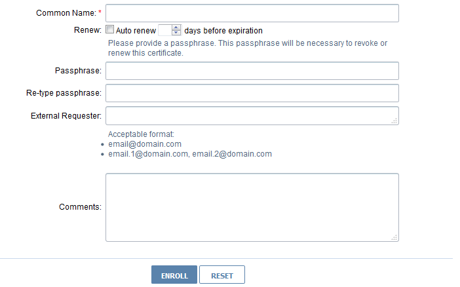The width and height of the screenshot is (460, 287).
Task: Click the "days before expiration" text
Action: coord(223,31)
